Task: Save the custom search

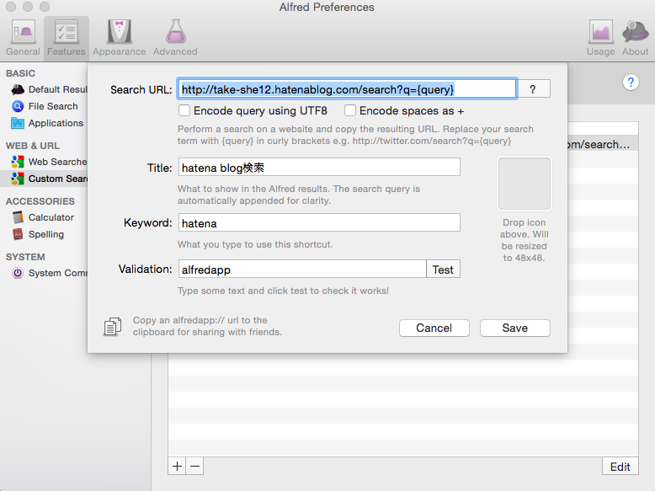Action: click(515, 328)
